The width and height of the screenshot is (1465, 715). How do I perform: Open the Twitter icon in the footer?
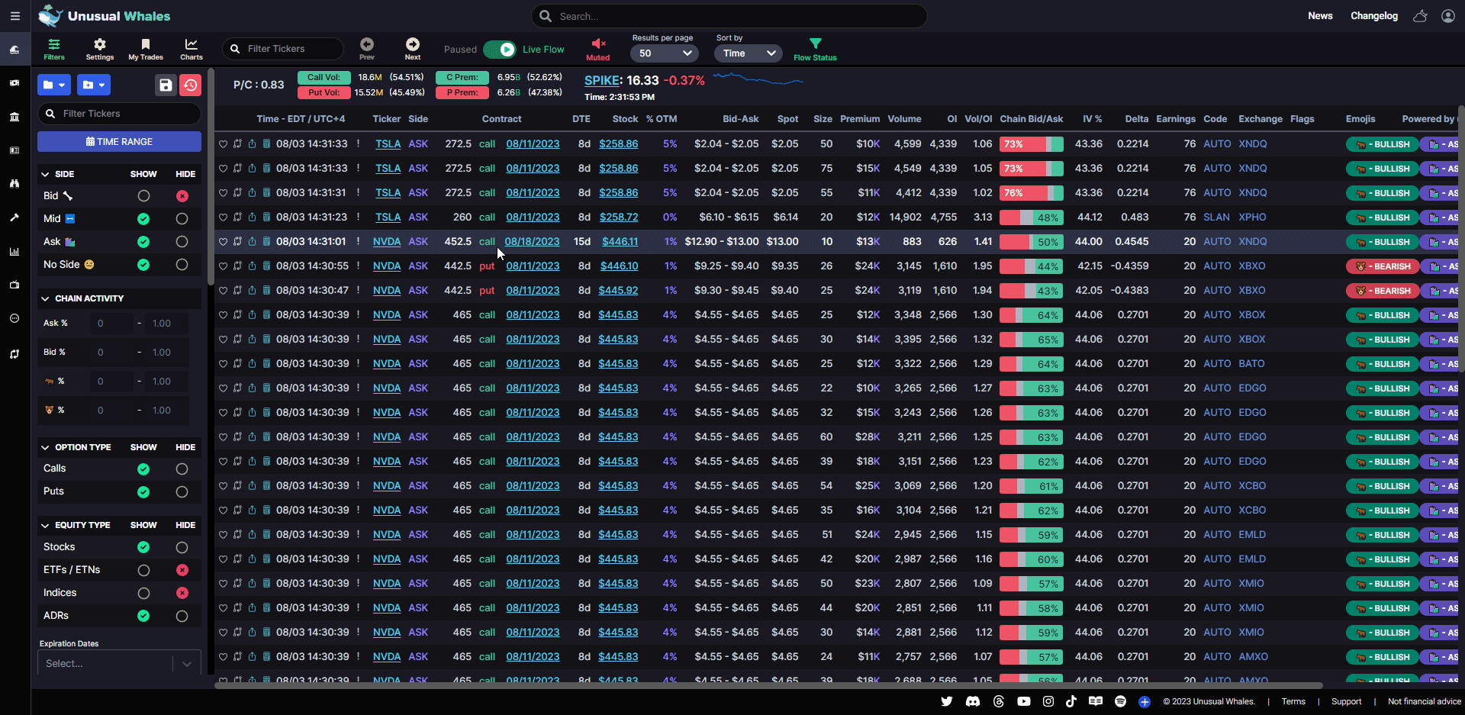947,701
